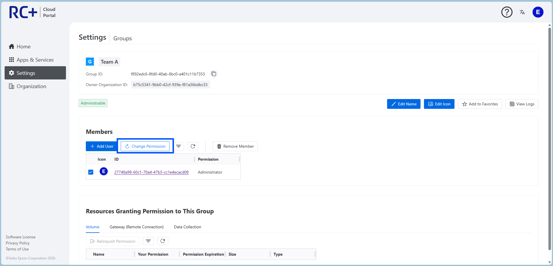
Task: Click the Team A group name
Action: (x=109, y=62)
